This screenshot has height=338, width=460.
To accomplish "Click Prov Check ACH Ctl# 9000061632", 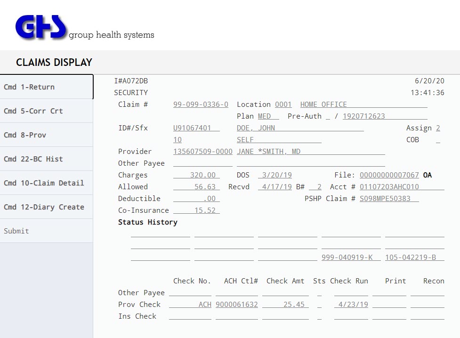I will [x=236, y=305].
